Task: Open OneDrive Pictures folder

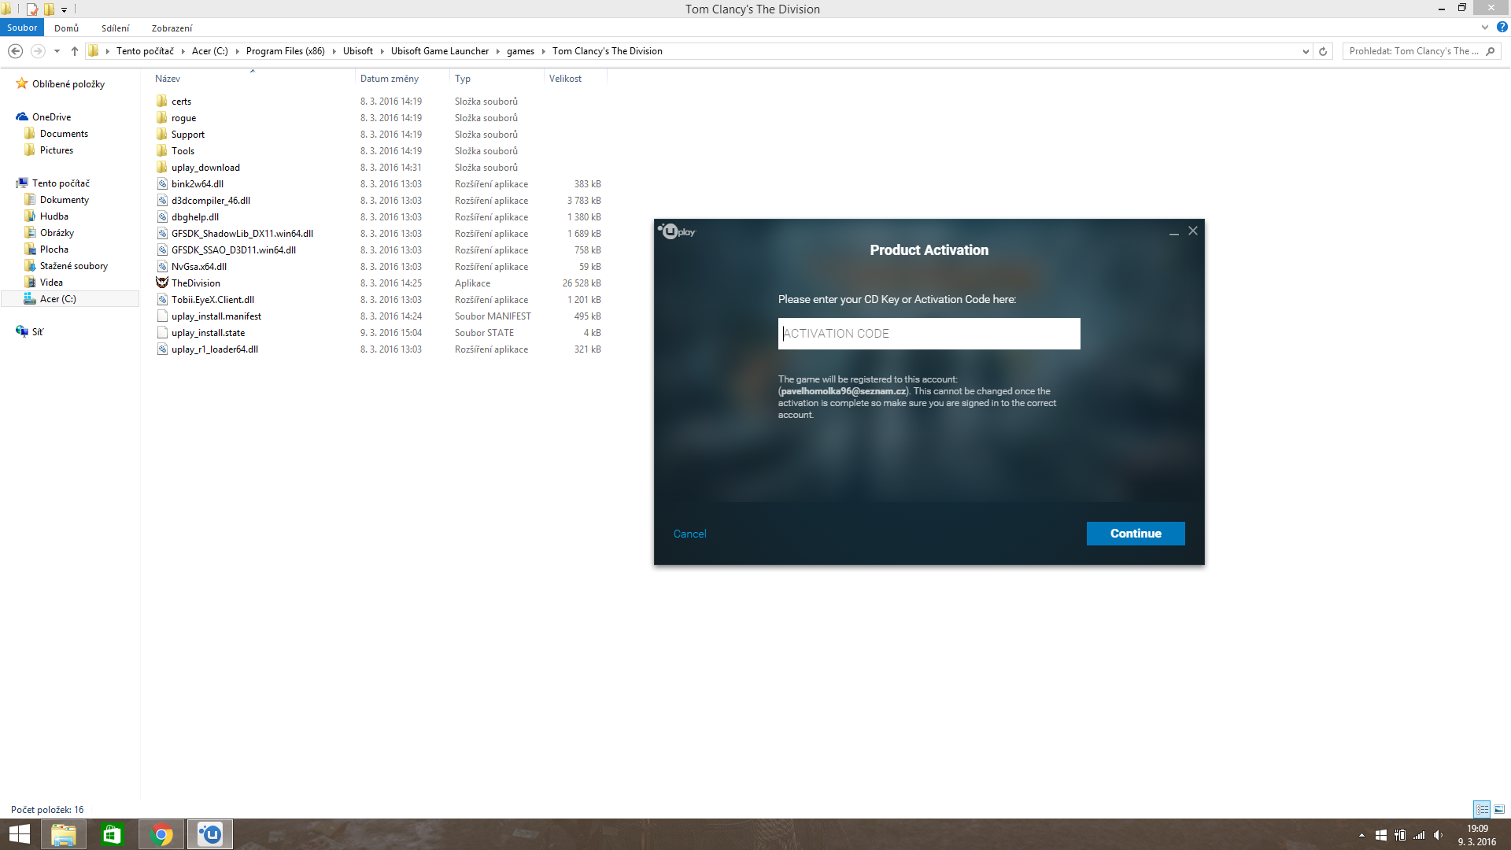Action: tap(56, 150)
